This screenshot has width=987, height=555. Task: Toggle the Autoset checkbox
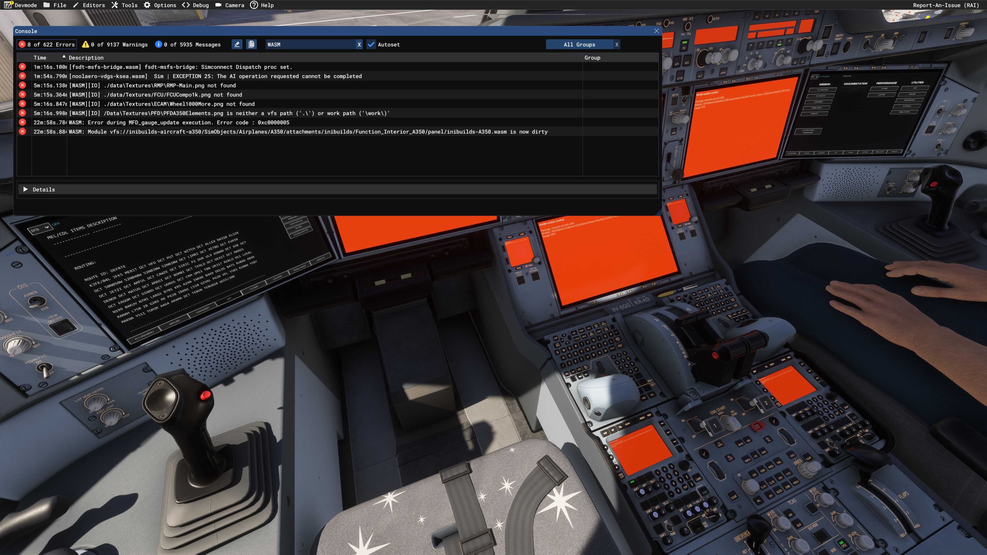pyautogui.click(x=371, y=44)
